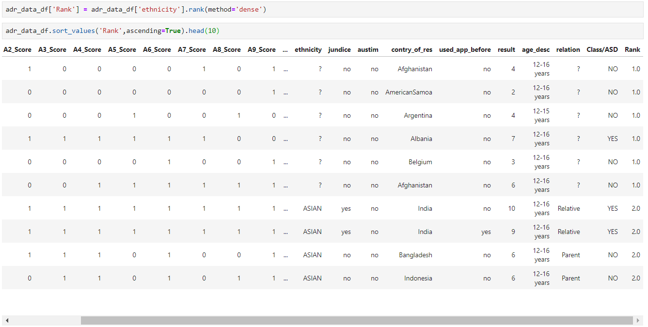
Task: Click the India cell in the ASIAN row
Action: 425,208
